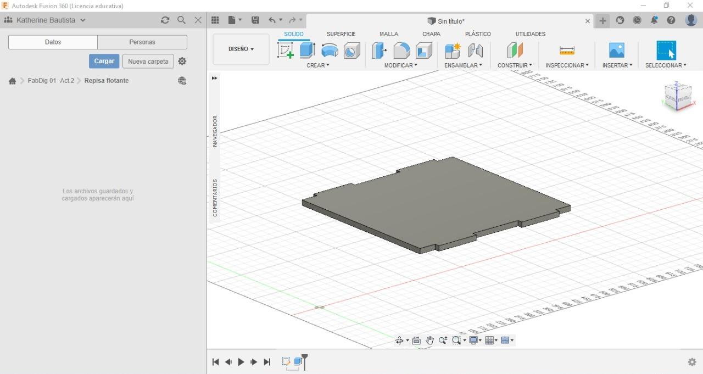Close the data panel
This screenshot has height=374, width=703.
pos(198,20)
